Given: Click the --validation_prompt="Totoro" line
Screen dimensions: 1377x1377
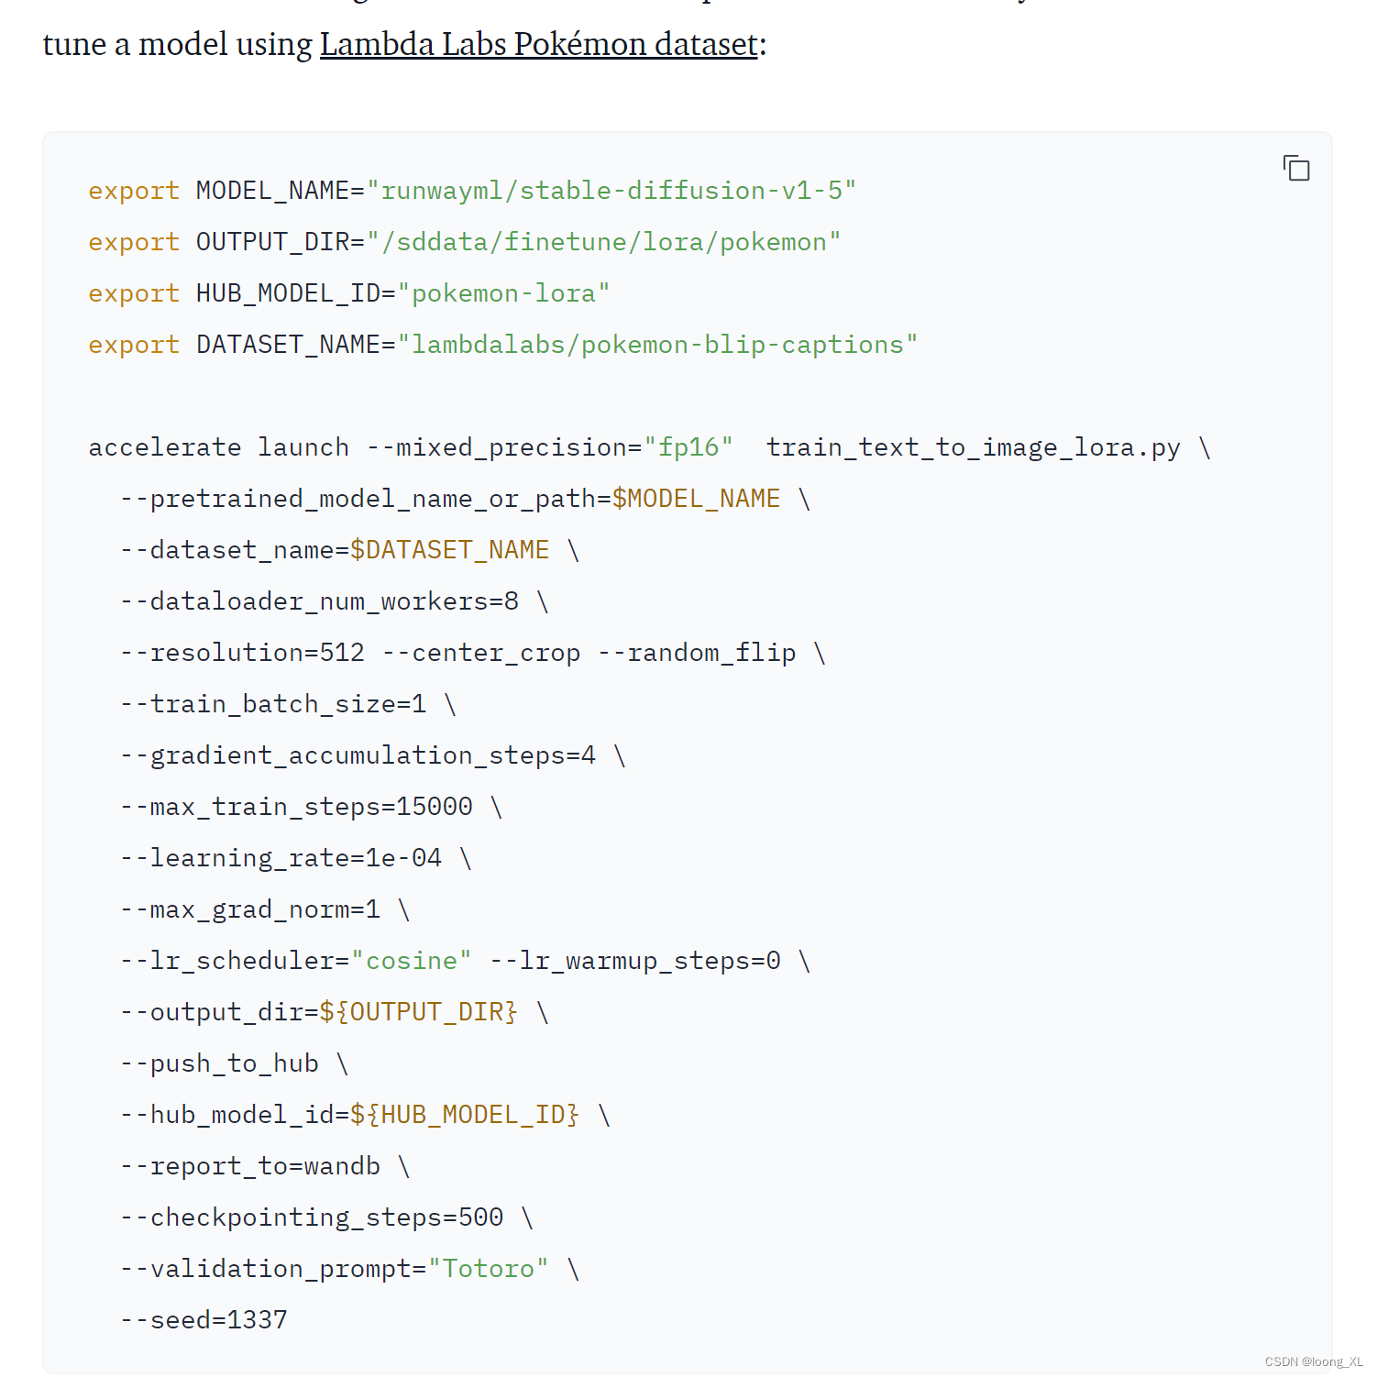Looking at the screenshot, I should pyautogui.click(x=335, y=1269).
